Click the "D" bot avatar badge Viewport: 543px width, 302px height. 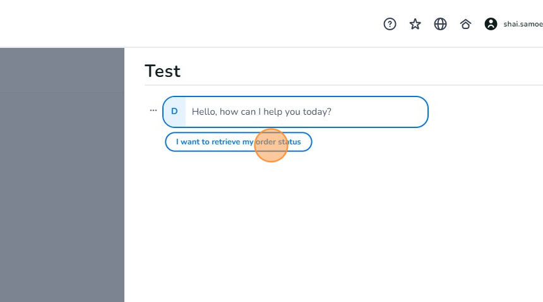point(174,112)
